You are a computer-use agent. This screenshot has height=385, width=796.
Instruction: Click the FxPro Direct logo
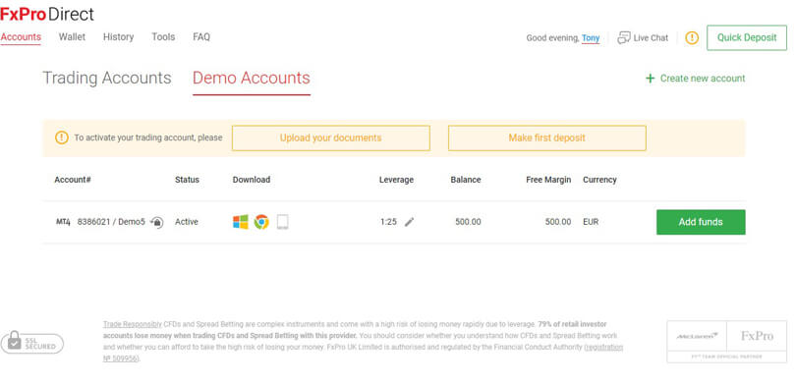(47, 14)
